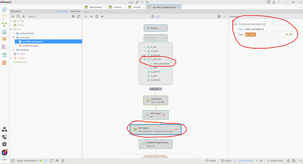Expand the $_POST input node
This screenshot has width=303, height=164.
(x=145, y=51)
